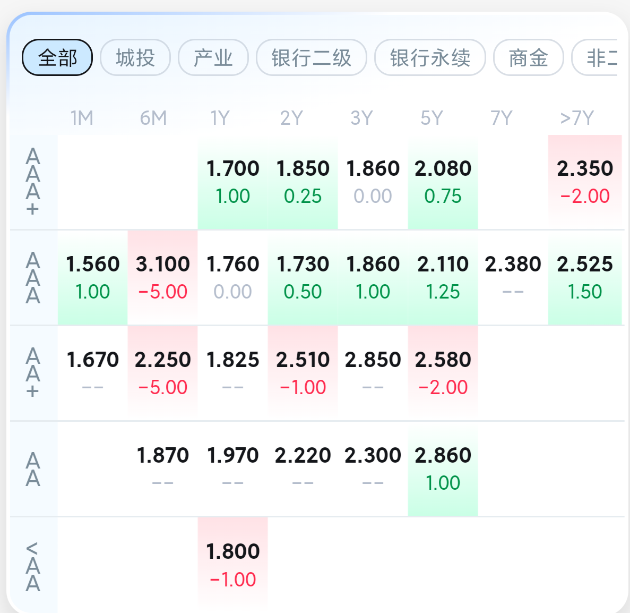630x613 pixels.
Task: Click the AAA+ rating row header
Action: pyautogui.click(x=33, y=182)
